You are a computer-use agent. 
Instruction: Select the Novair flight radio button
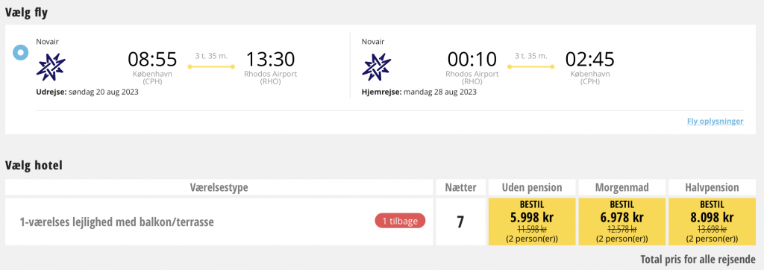click(x=20, y=53)
